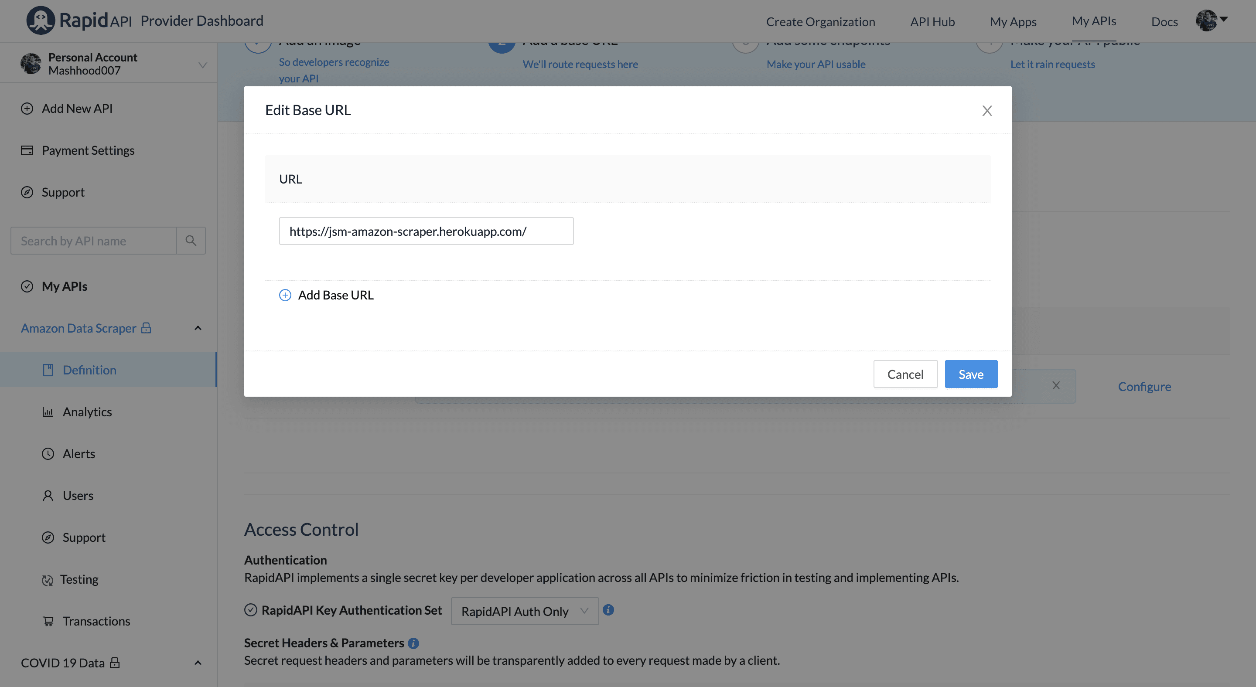Click the Configure link
The height and width of the screenshot is (687, 1256).
pos(1144,386)
